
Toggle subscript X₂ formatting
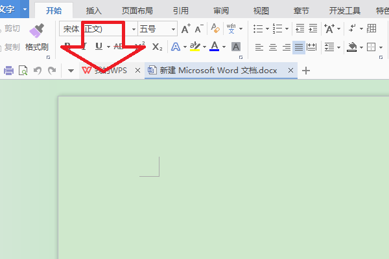[158, 47]
